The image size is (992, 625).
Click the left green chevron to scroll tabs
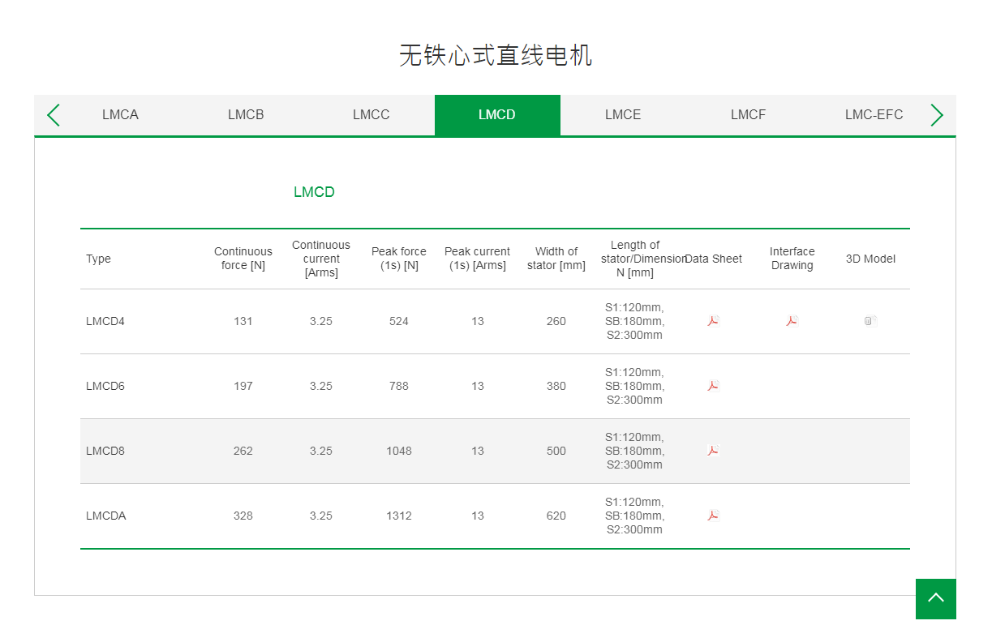coord(53,115)
